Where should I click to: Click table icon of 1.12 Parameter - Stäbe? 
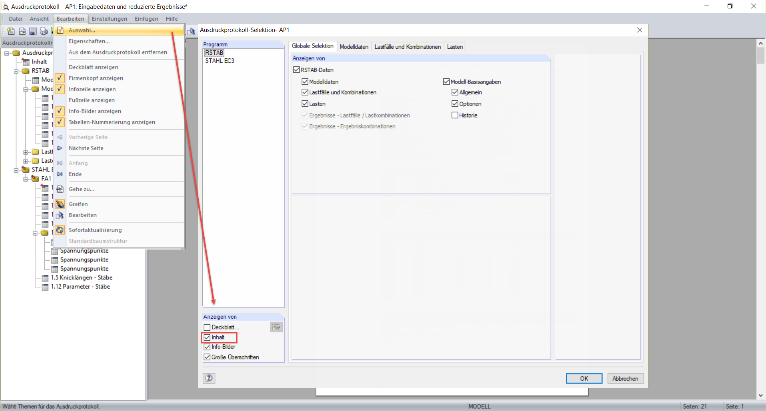[45, 287]
